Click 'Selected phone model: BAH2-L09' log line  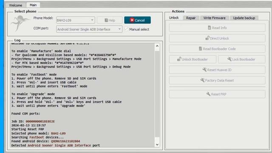38,133
